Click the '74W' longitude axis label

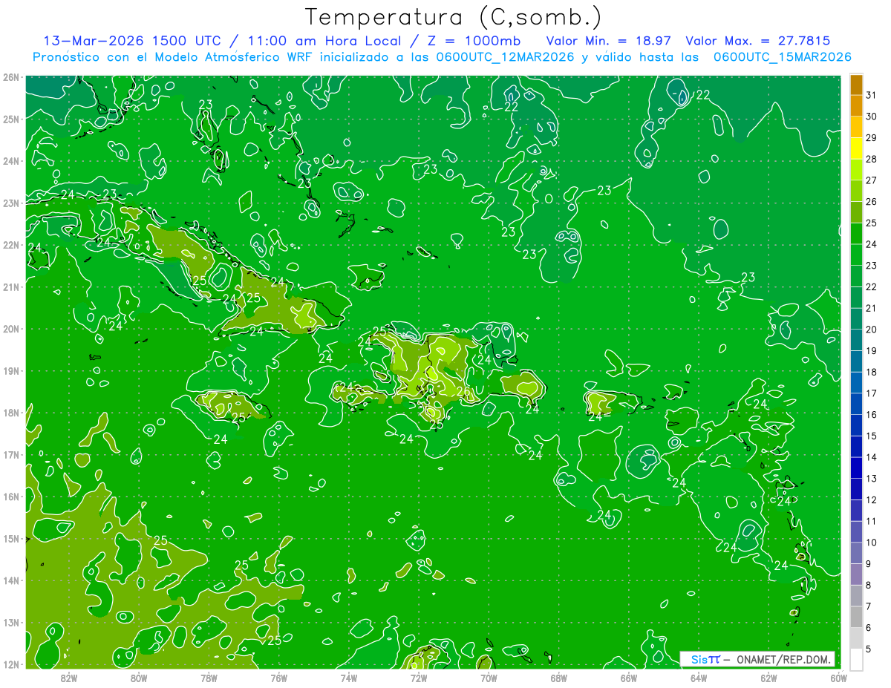click(349, 677)
